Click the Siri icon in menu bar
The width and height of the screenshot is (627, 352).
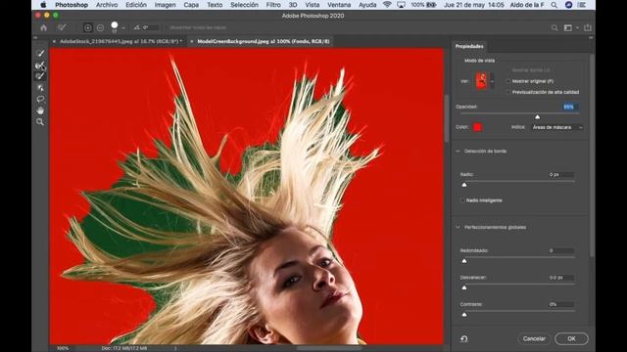coord(568,5)
